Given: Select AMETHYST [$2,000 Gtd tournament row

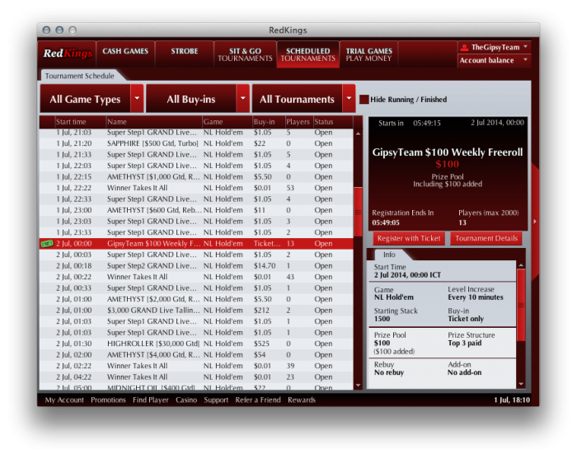Looking at the screenshot, I should point(196,299).
